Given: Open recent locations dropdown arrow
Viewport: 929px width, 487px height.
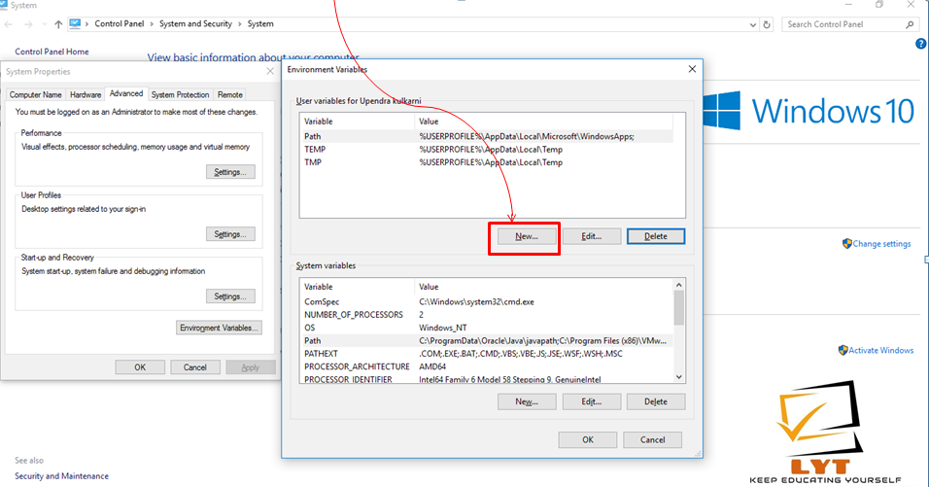Looking at the screenshot, I should pos(44,24).
